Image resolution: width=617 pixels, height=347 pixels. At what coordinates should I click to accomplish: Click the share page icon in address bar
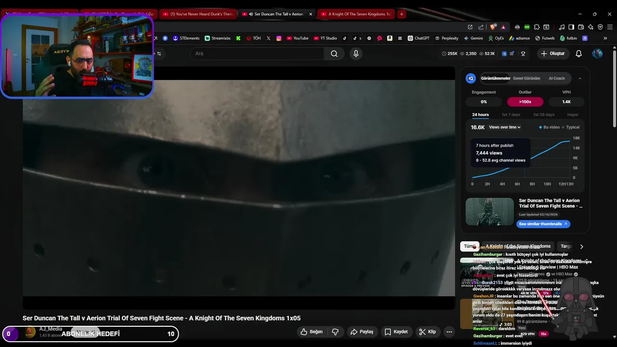[481, 27]
